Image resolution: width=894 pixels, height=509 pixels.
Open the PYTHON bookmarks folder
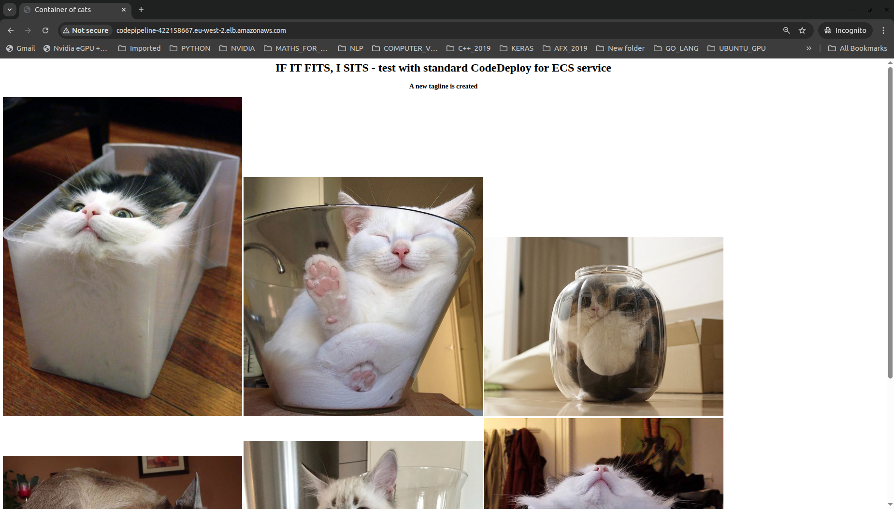click(190, 48)
